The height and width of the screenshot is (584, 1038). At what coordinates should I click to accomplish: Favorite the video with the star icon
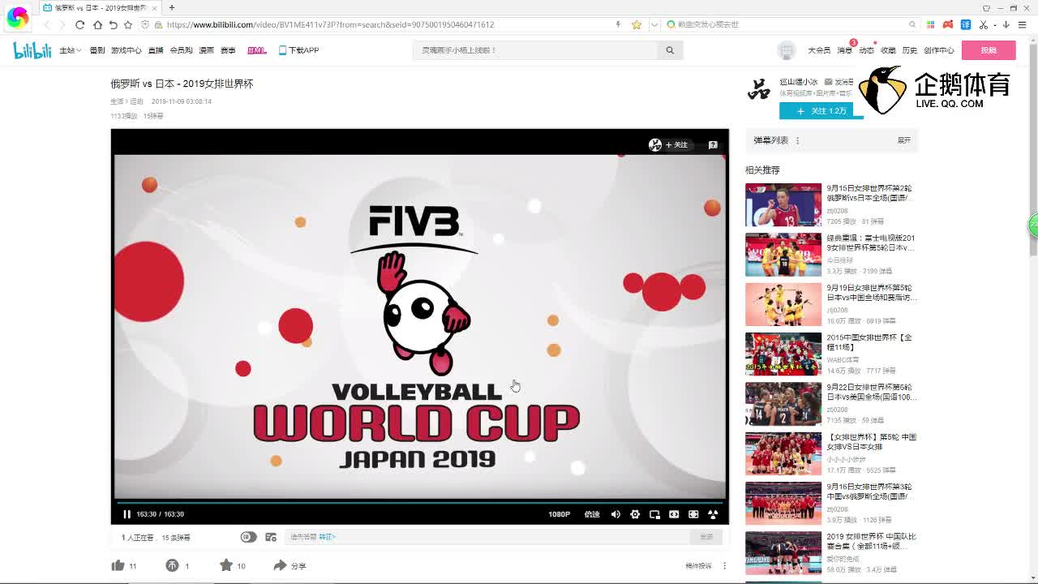(226, 565)
